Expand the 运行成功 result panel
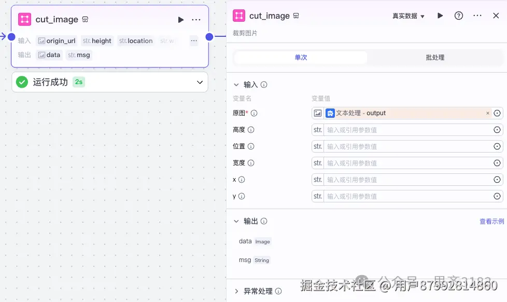The height and width of the screenshot is (302, 507). [200, 82]
